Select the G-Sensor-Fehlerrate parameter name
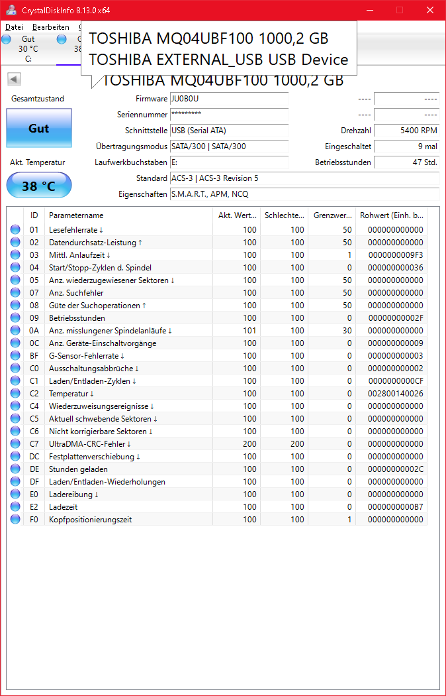The width and height of the screenshot is (446, 696). 87,355
